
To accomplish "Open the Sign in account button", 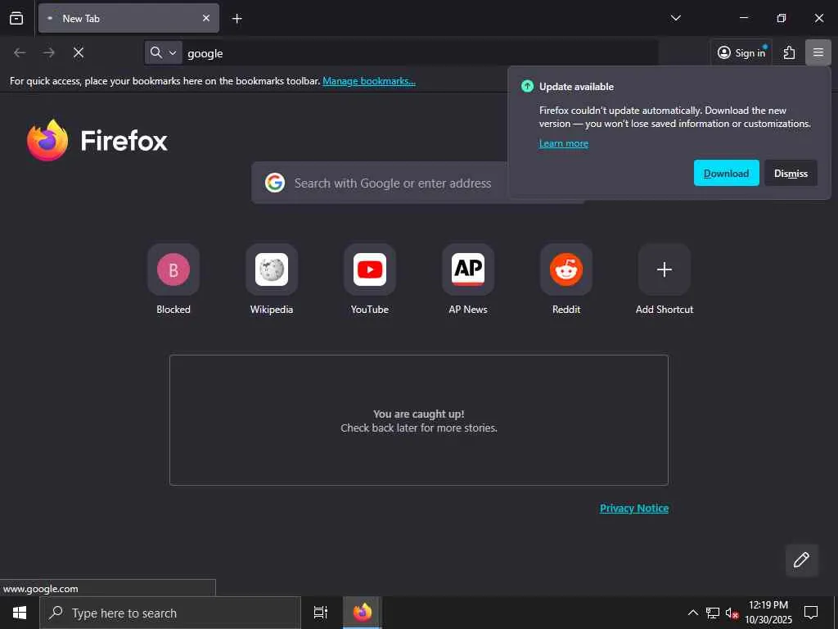I will pyautogui.click(x=741, y=52).
